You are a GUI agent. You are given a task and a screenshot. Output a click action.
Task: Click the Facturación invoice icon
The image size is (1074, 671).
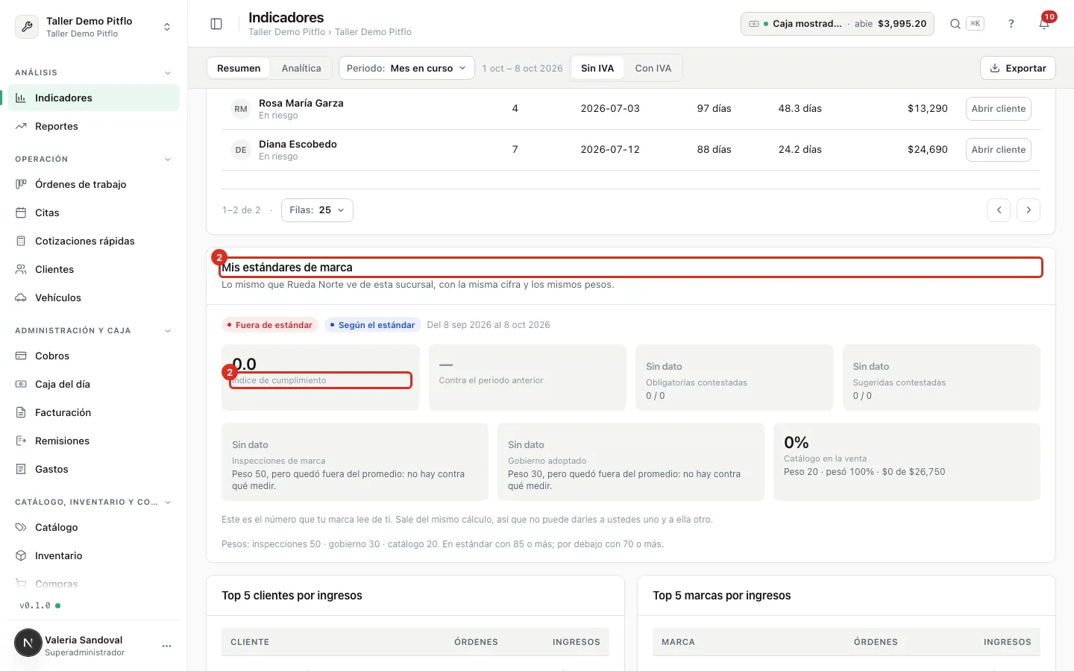(x=21, y=412)
